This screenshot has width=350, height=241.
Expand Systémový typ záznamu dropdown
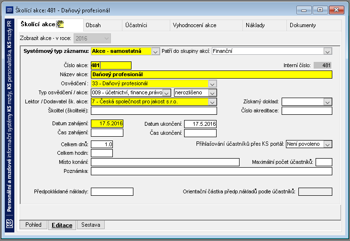pos(155,51)
